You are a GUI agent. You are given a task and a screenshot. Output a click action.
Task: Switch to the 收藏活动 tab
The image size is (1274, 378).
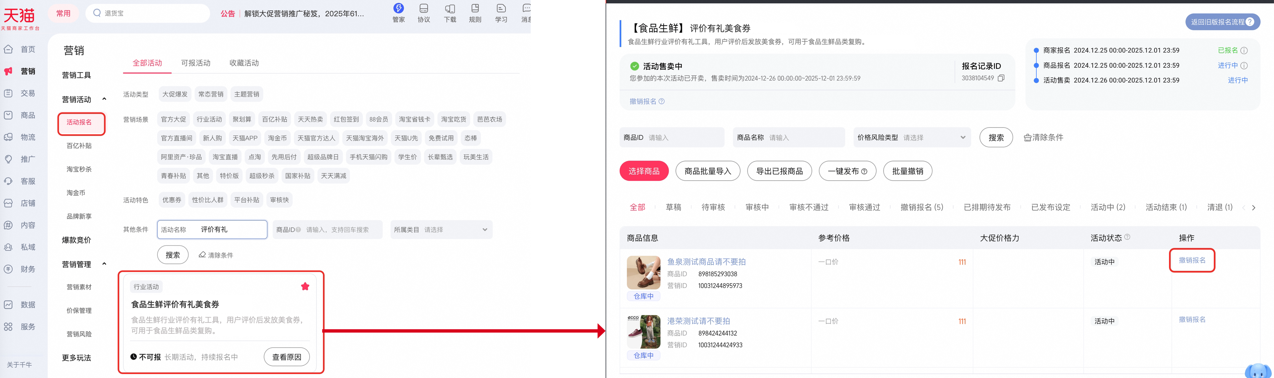coord(244,63)
